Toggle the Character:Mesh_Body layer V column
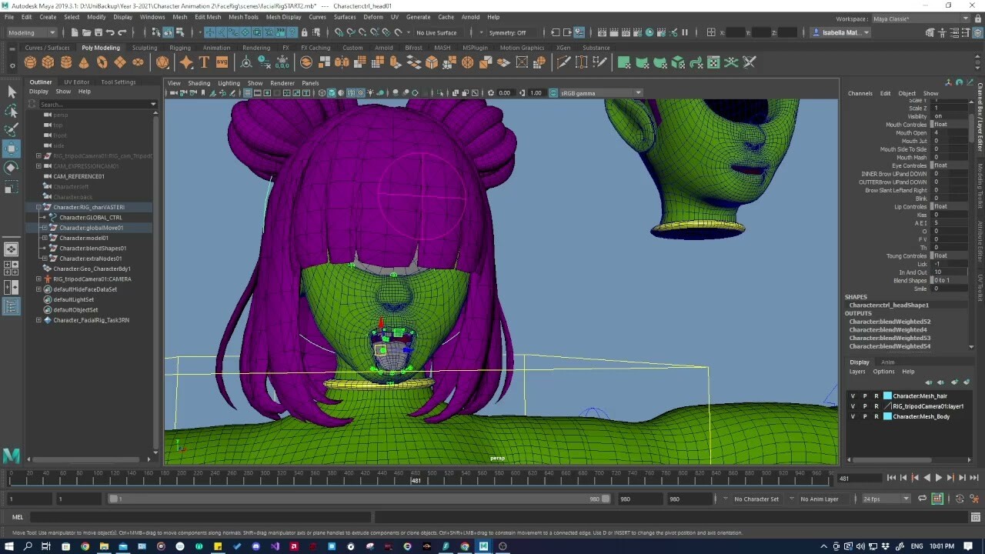 point(853,416)
